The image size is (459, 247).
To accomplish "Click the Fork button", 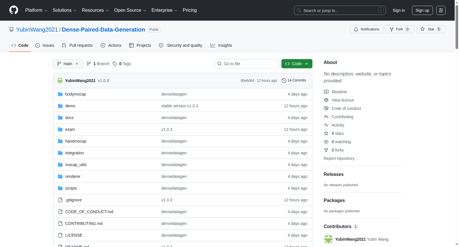I will (400, 29).
